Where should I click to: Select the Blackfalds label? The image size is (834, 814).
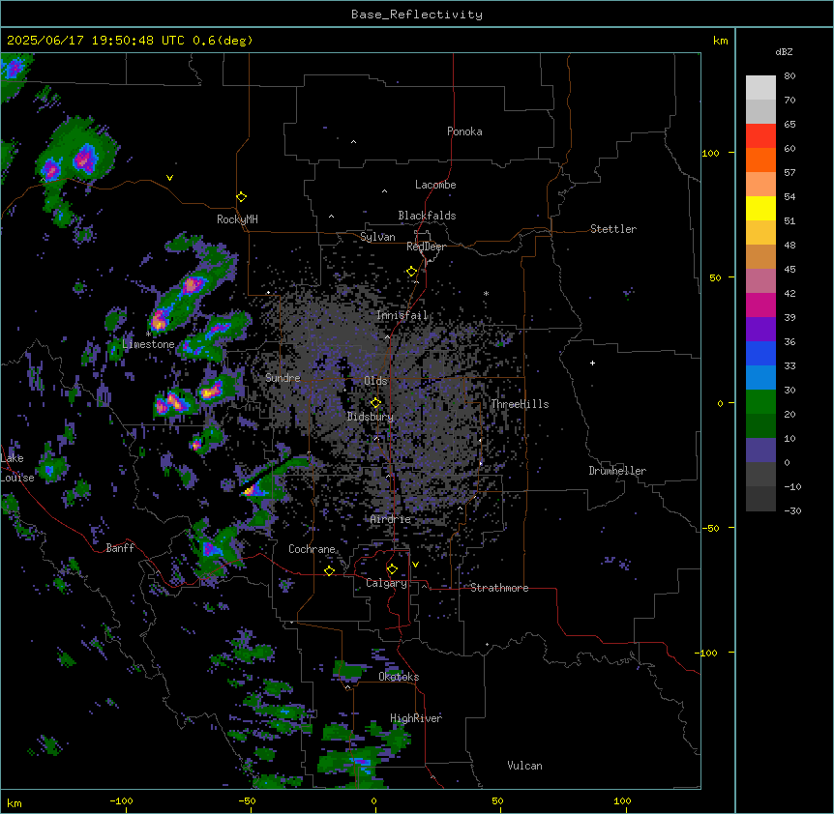click(427, 216)
